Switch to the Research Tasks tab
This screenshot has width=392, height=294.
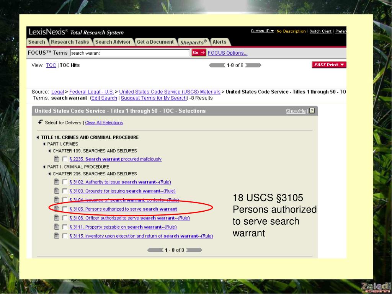click(70, 42)
